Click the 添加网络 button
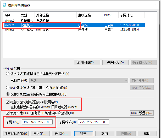The width and height of the screenshot is (161, 138). (x=87, y=62)
